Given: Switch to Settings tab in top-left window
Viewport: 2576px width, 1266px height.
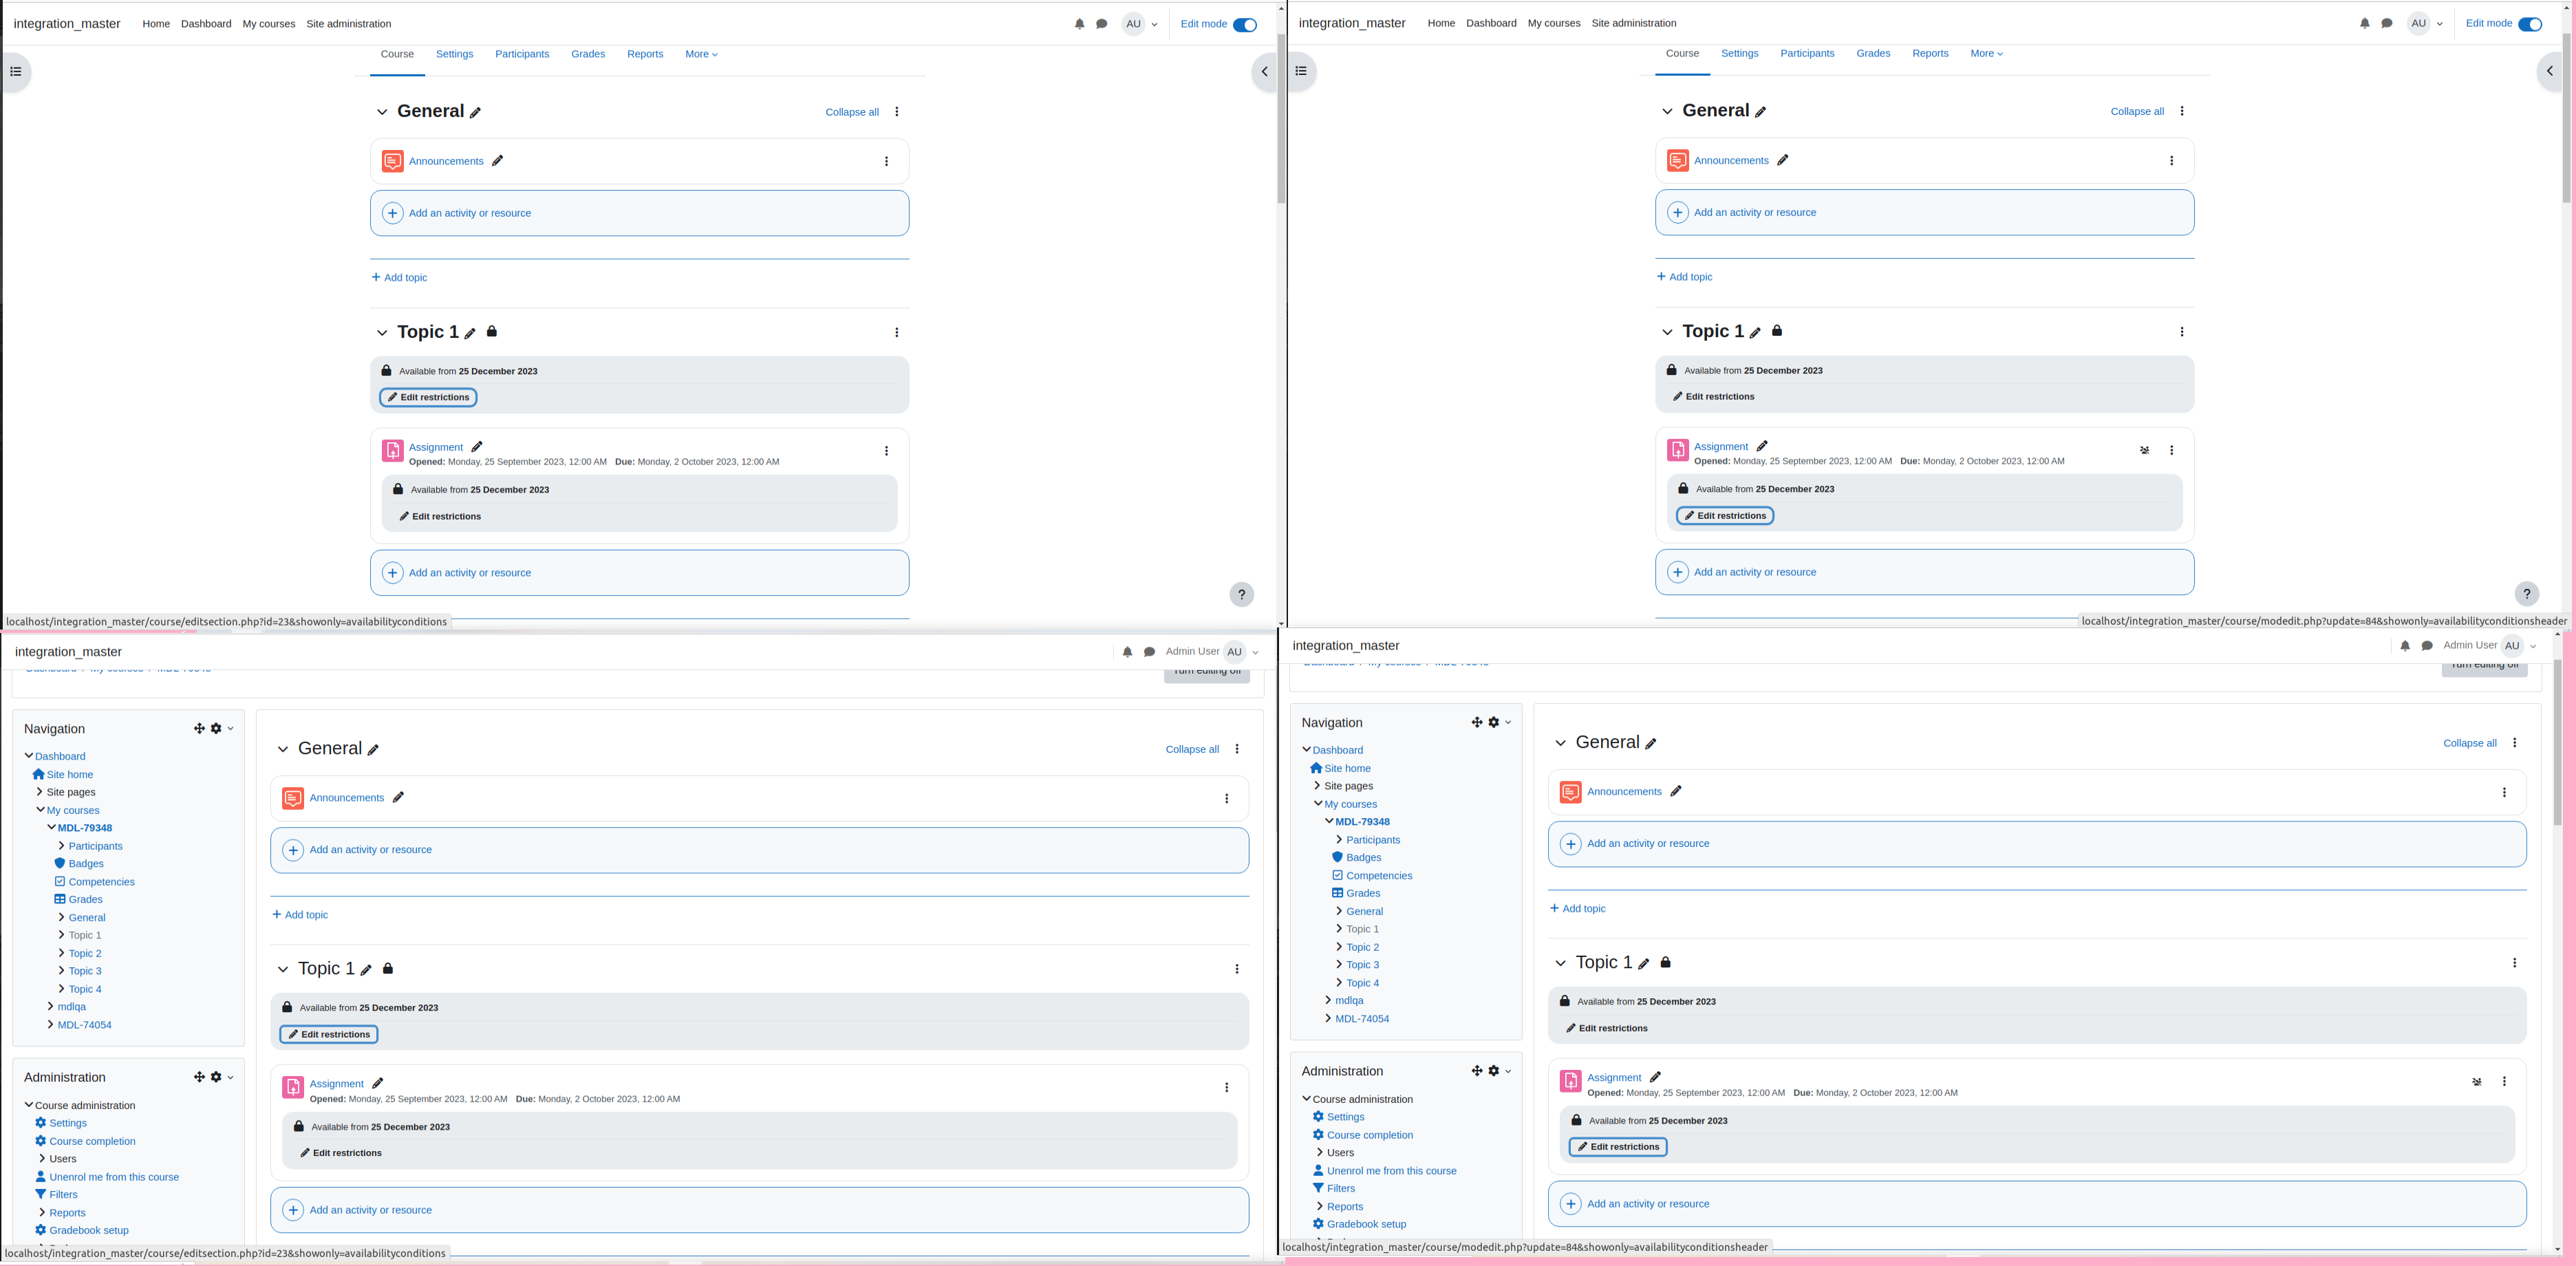Looking at the screenshot, I should tap(454, 54).
